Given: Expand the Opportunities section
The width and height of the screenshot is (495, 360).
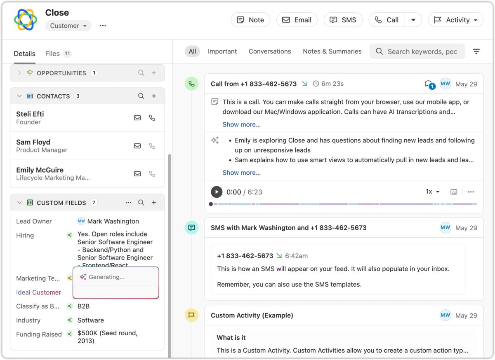Looking at the screenshot, I should coord(19,73).
